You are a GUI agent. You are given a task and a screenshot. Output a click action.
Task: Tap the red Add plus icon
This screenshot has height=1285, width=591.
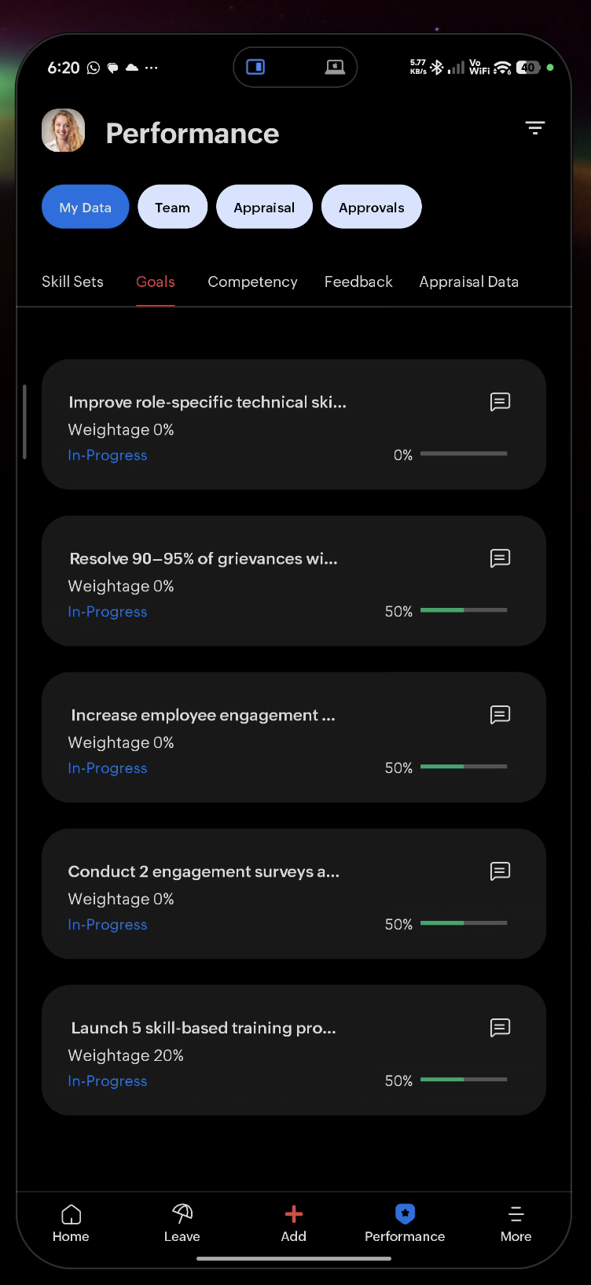coord(294,1216)
